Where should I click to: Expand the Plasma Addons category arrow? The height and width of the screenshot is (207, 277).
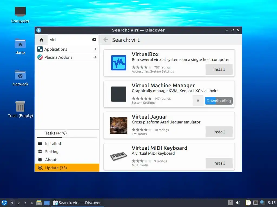[95, 57]
